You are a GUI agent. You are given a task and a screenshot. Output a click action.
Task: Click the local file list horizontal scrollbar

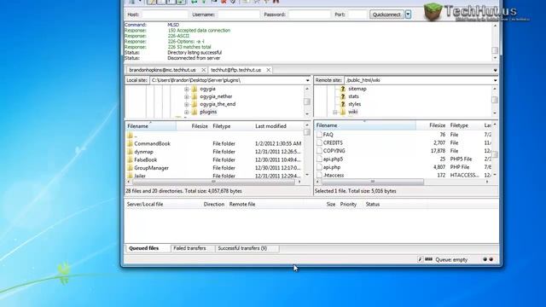tap(214, 182)
